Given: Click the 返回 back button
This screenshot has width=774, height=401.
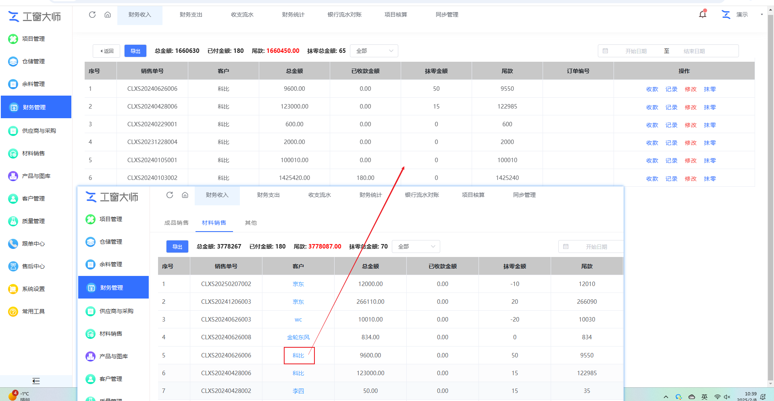Looking at the screenshot, I should tap(106, 51).
